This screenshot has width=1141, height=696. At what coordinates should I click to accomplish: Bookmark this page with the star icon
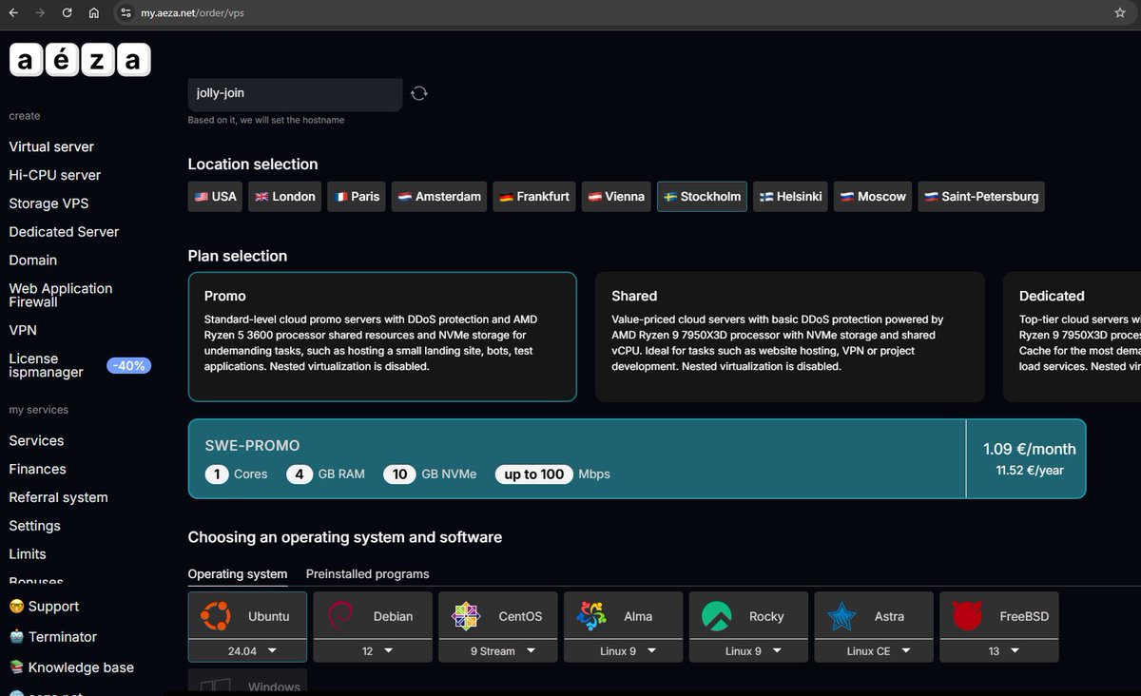1120,13
